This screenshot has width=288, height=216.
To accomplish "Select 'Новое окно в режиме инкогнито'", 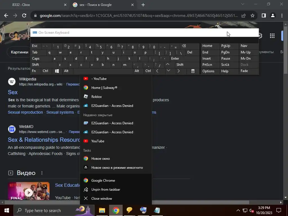I will coord(116,168).
